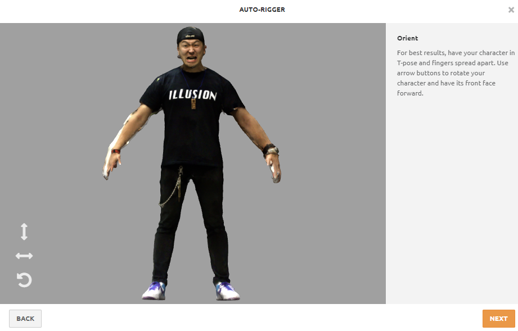Click the T-pose instructions paragraph
This screenshot has height=331, width=518.
[x=456, y=73]
